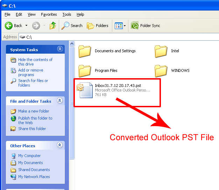Select the Documents and Settings folder icon

point(85,51)
